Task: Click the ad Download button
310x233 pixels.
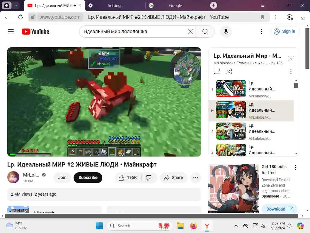Action: [279, 209]
